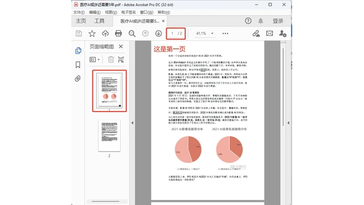Upload file to Document Cloud icon
Viewport: 364px width, 205px height.
click(x=106, y=34)
